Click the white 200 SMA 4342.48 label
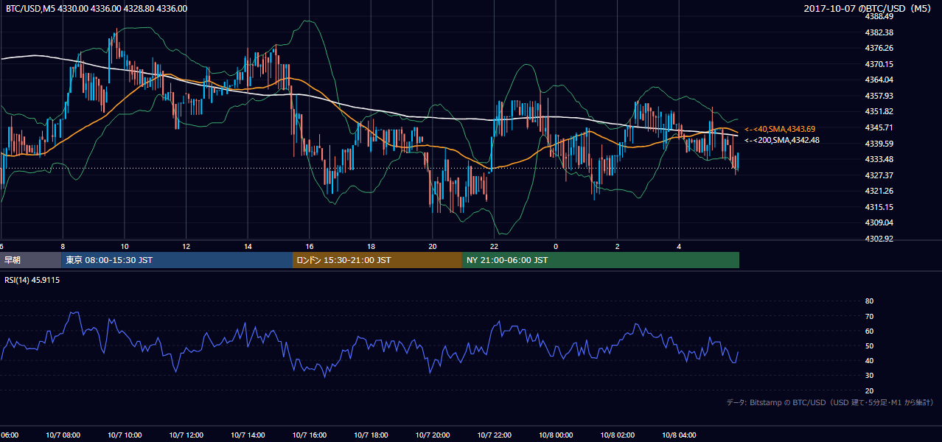Viewport: 942px width, 442px height. coord(782,140)
